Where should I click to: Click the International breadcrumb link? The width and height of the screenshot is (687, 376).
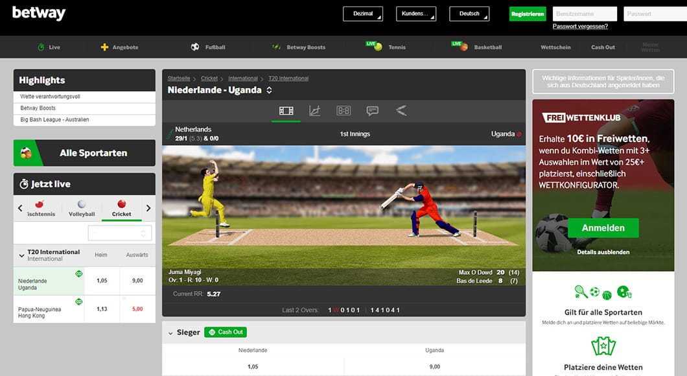pyautogui.click(x=243, y=78)
